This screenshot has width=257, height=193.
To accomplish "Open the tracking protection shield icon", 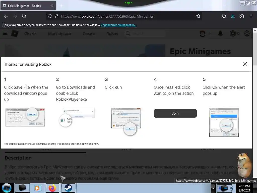I will pyautogui.click(x=50, y=16).
